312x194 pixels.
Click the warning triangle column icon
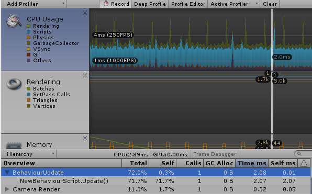point(304,163)
